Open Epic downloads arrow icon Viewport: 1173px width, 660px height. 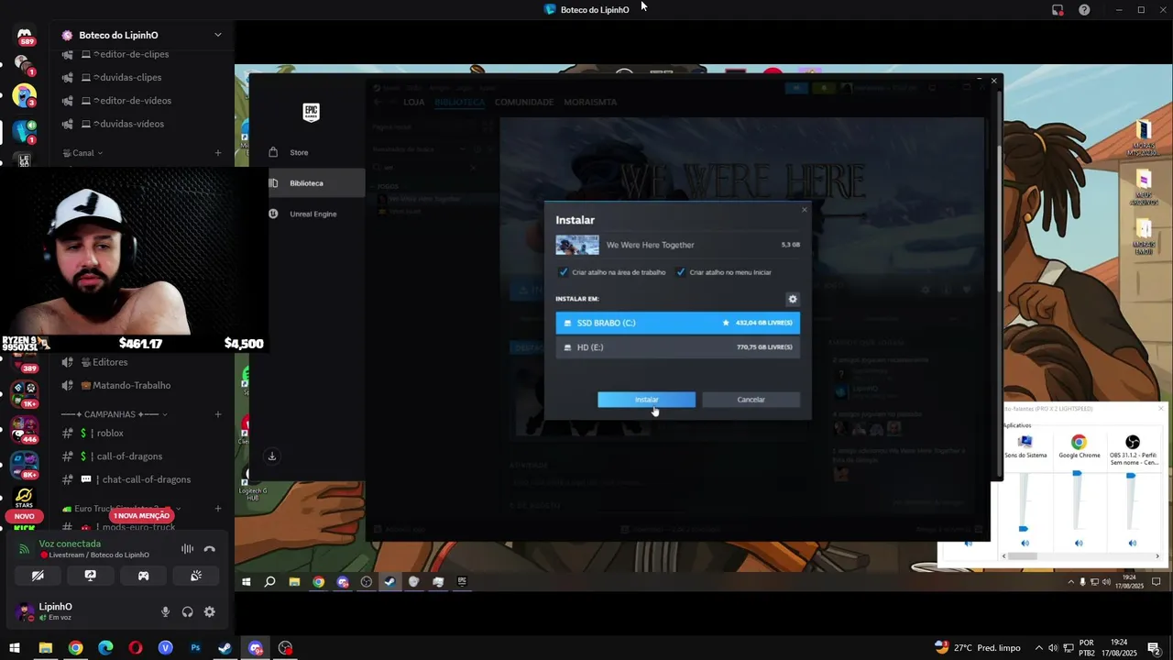click(271, 456)
